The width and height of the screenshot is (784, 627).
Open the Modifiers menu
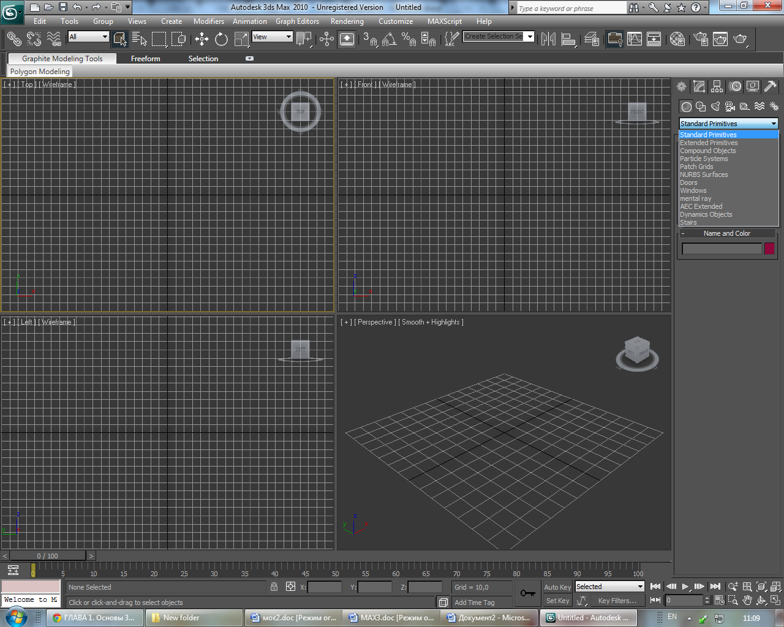click(208, 21)
